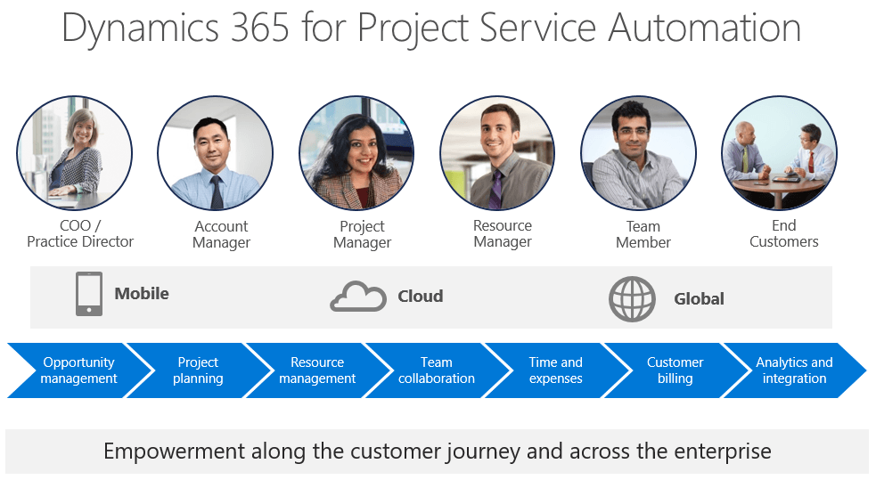Click the Analytics and integration step
876x480 pixels.
(x=794, y=370)
